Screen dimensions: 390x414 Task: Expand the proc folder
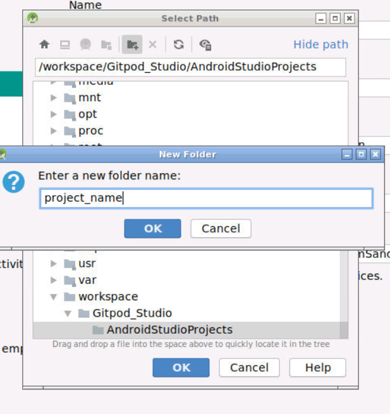pyautogui.click(x=54, y=131)
